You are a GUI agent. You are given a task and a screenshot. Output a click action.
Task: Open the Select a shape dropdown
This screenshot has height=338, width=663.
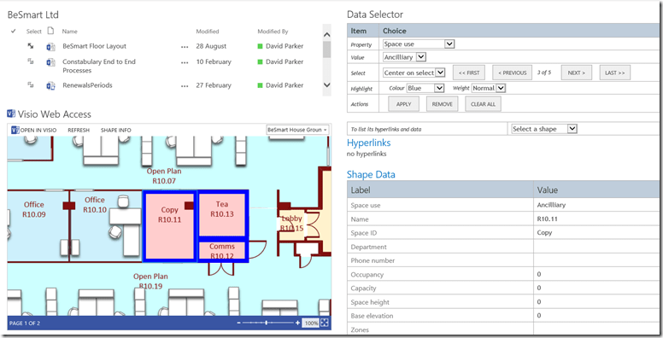(543, 129)
